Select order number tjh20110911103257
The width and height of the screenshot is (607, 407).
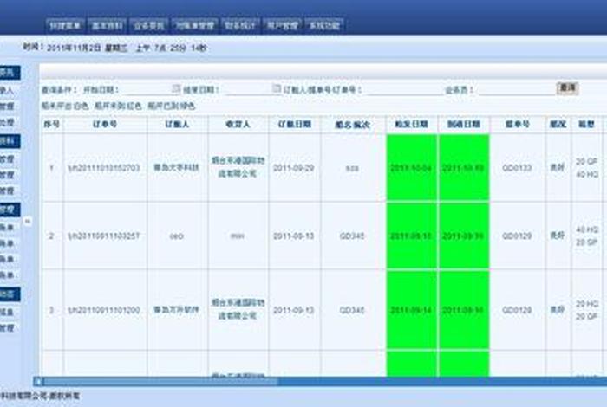[x=104, y=236]
